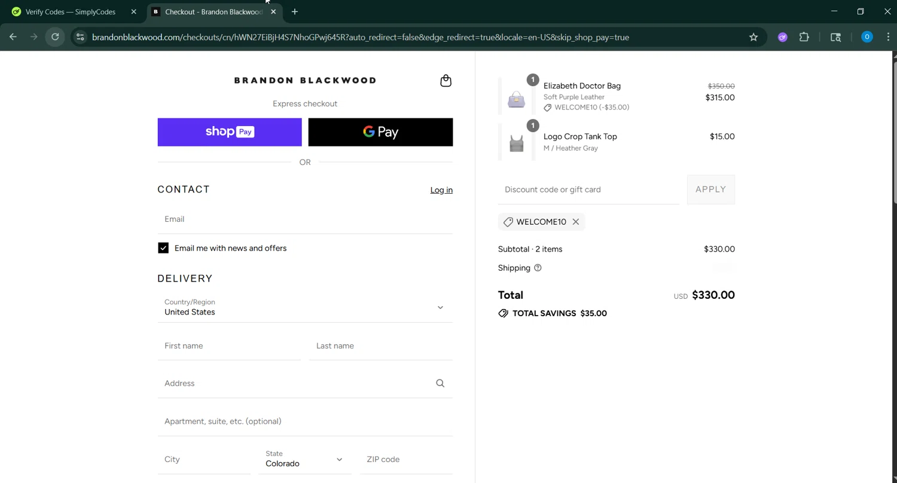Click the Logo Crop Tank Top thumbnail
Screen dimensions: 897x483
coord(516,143)
